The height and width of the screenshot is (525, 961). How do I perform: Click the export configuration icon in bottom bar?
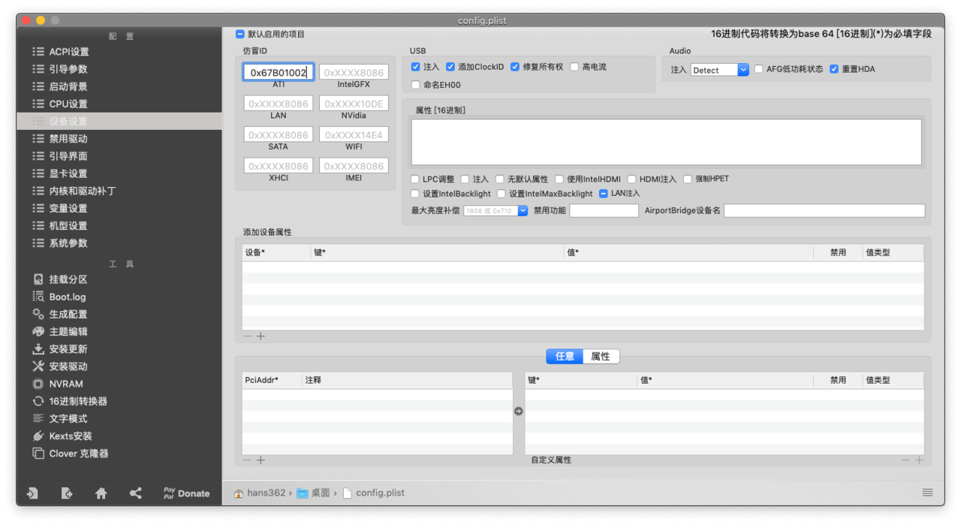[x=67, y=493]
